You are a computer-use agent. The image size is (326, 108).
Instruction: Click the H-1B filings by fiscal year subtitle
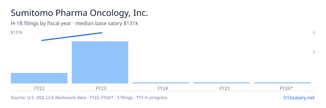pyautogui.click(x=41, y=23)
